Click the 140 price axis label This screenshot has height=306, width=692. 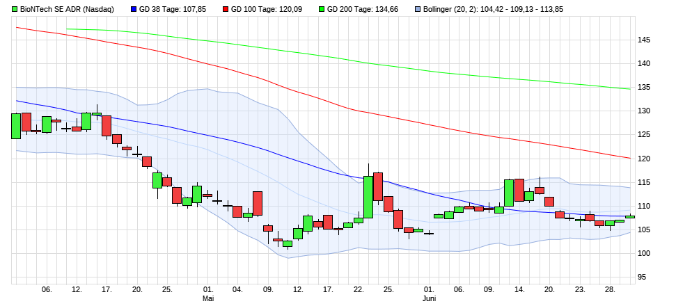point(645,64)
